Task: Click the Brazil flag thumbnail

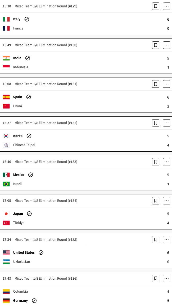Action: click(x=6, y=184)
